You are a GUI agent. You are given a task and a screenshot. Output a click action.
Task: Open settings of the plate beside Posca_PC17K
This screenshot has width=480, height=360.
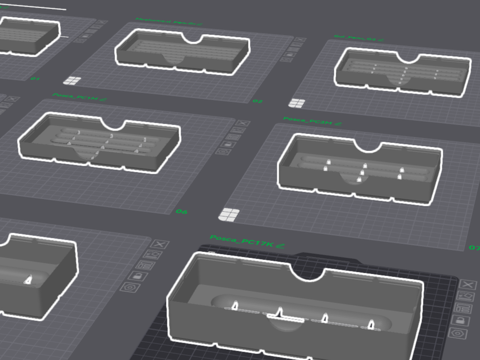coord(130,287)
